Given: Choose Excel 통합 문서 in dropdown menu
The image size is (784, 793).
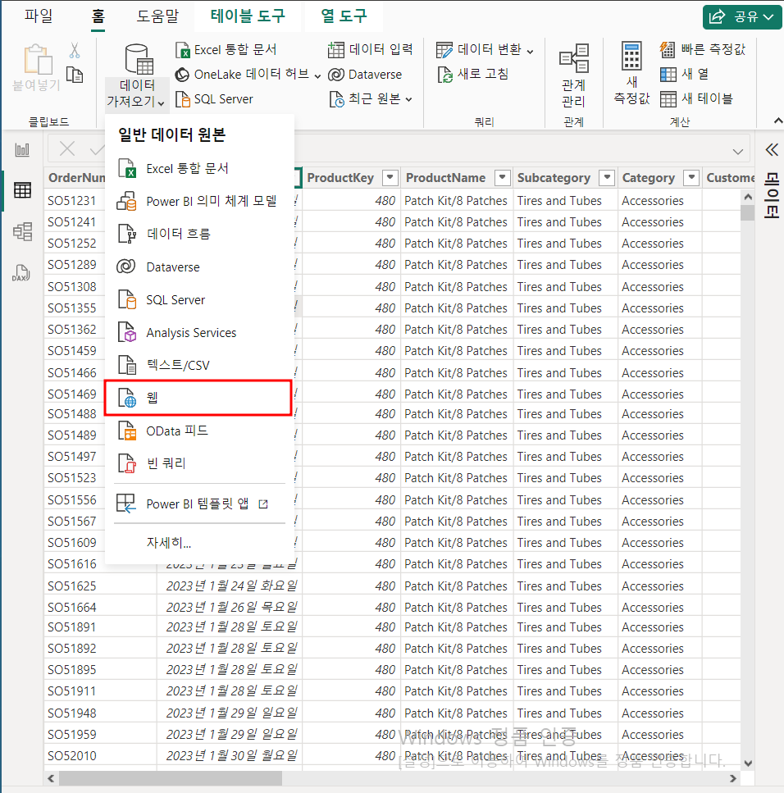Looking at the screenshot, I should (198, 168).
